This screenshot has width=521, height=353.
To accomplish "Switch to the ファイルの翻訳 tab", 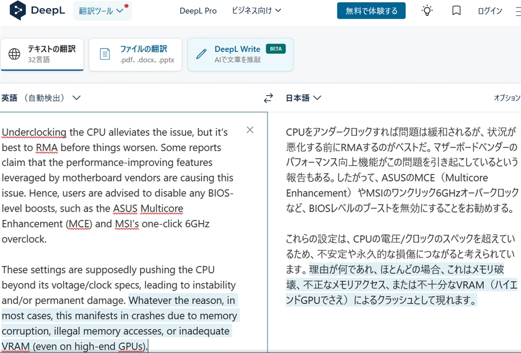I will (x=135, y=54).
